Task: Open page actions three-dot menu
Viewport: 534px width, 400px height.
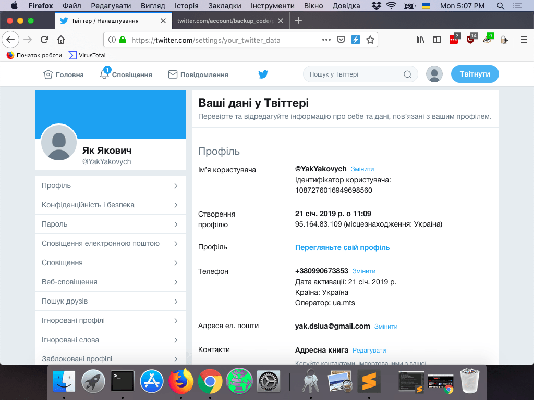Action: [x=326, y=40]
